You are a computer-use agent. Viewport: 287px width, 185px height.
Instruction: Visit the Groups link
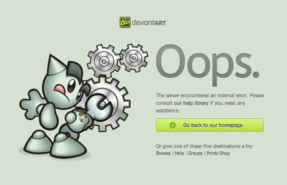195,153
